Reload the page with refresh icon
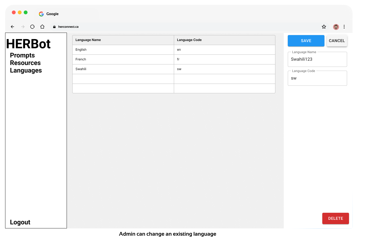The image size is (373, 240). click(32, 27)
